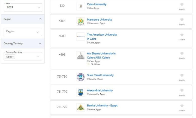196x118 pixels.
Task: Open the Region select dropdown
Action: 23,32
